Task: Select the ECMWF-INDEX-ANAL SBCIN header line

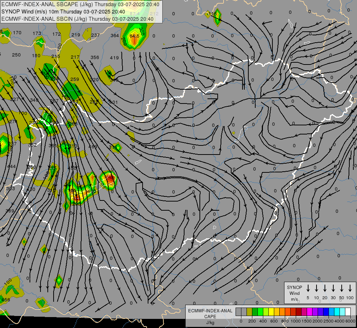Action: (77, 19)
